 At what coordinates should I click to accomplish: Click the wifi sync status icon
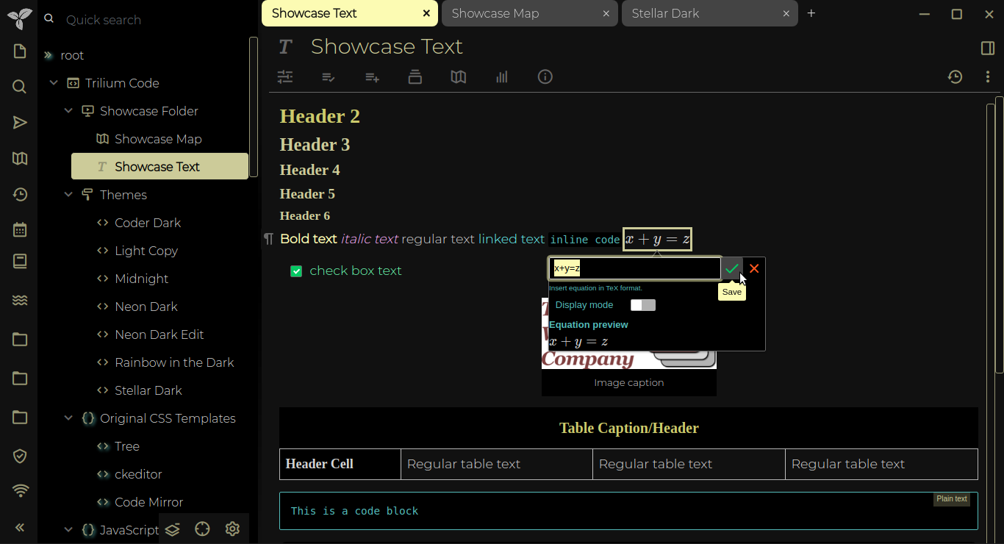[20, 491]
